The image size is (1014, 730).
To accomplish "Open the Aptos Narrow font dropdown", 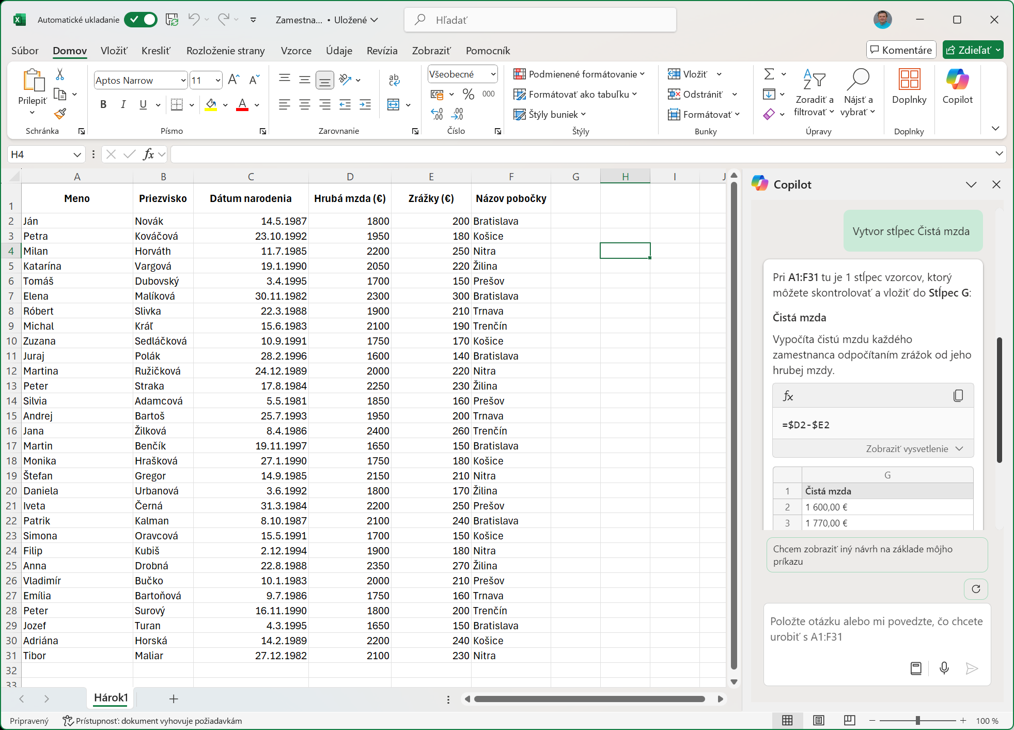I will click(x=183, y=80).
